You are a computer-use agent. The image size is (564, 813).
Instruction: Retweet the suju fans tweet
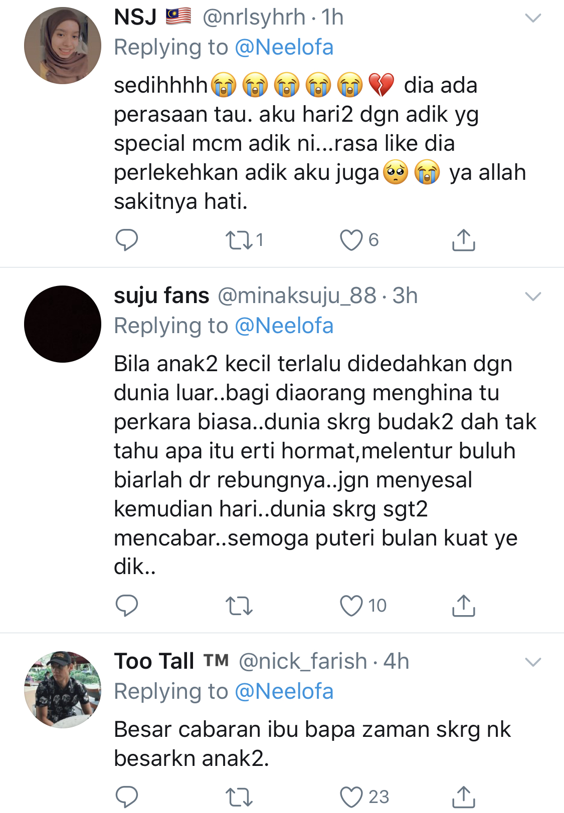pyautogui.click(x=239, y=606)
